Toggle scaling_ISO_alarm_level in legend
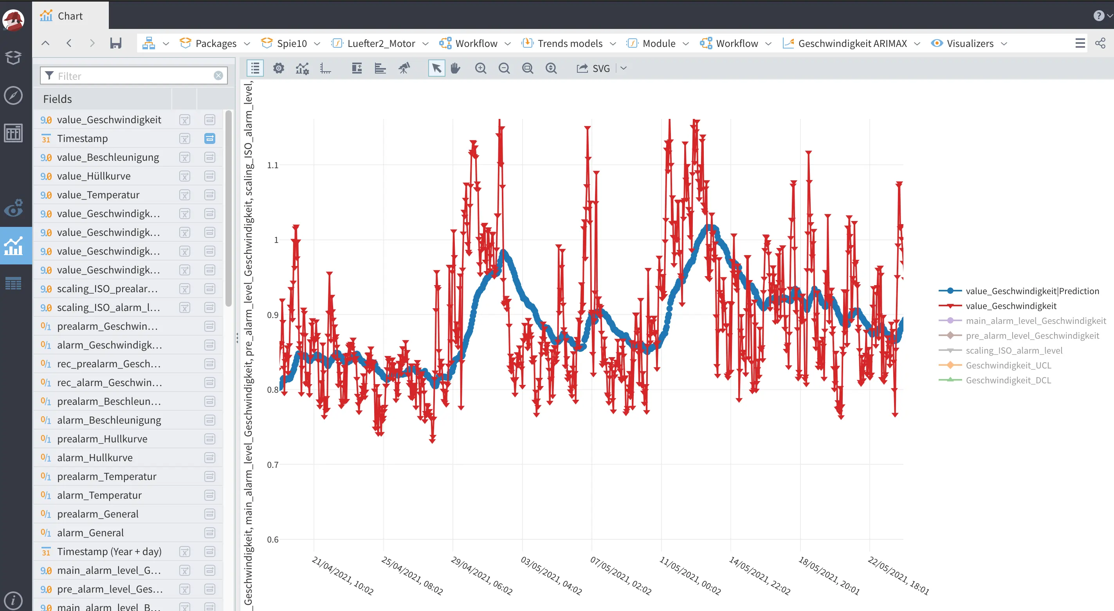Screen dimensions: 1114x611 click(1014, 350)
